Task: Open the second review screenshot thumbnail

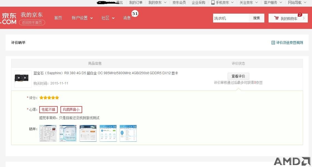Action: [68, 133]
